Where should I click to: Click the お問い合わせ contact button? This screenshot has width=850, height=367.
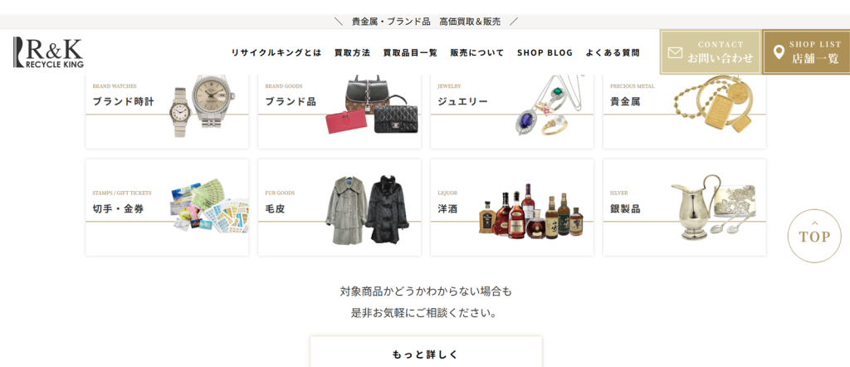point(711,52)
